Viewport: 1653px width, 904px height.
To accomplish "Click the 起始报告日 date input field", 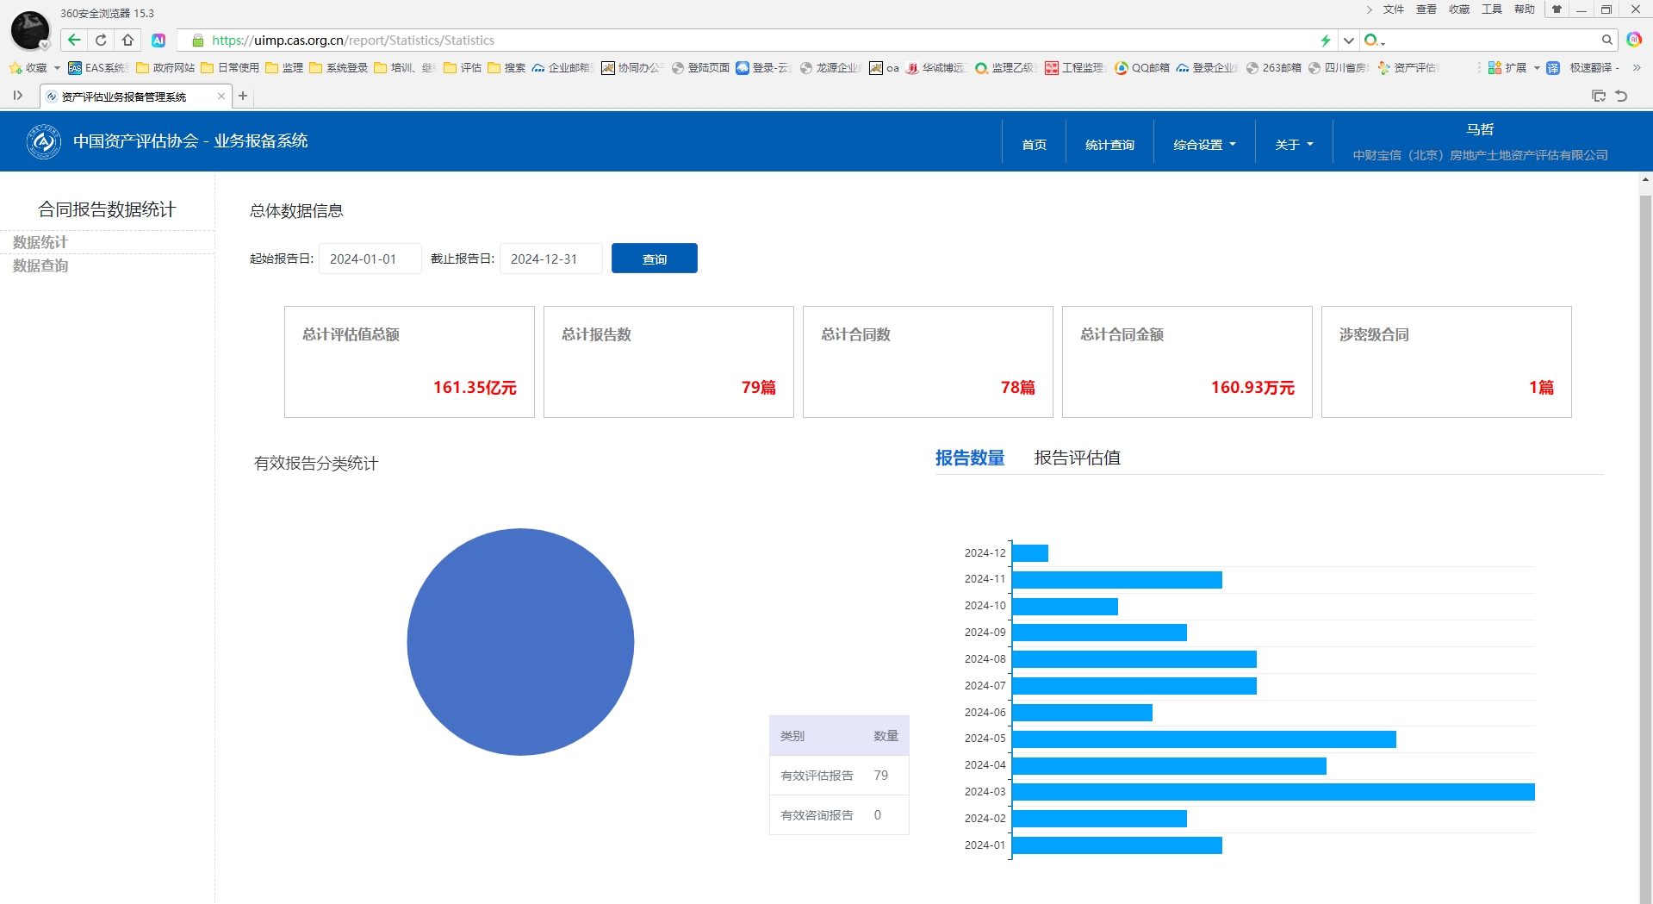I will pyautogui.click(x=370, y=259).
